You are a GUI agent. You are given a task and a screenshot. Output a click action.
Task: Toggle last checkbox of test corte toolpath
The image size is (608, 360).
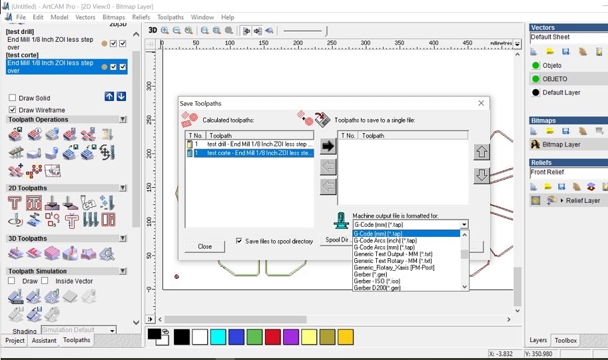point(123,67)
